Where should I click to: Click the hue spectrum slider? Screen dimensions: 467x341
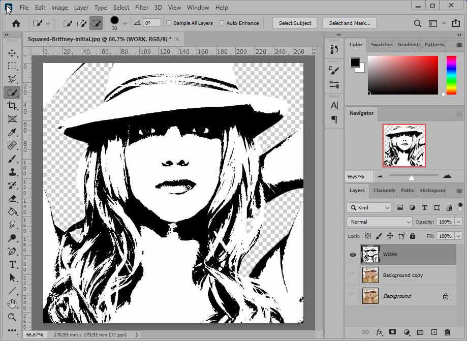click(x=451, y=75)
